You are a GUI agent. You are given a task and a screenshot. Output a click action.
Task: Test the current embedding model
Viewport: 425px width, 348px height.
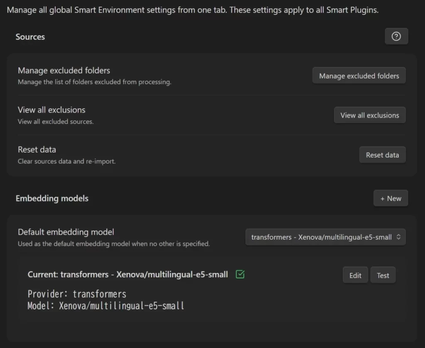[x=383, y=275]
